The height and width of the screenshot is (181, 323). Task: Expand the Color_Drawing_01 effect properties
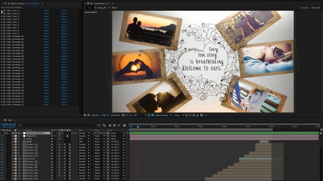2,36
